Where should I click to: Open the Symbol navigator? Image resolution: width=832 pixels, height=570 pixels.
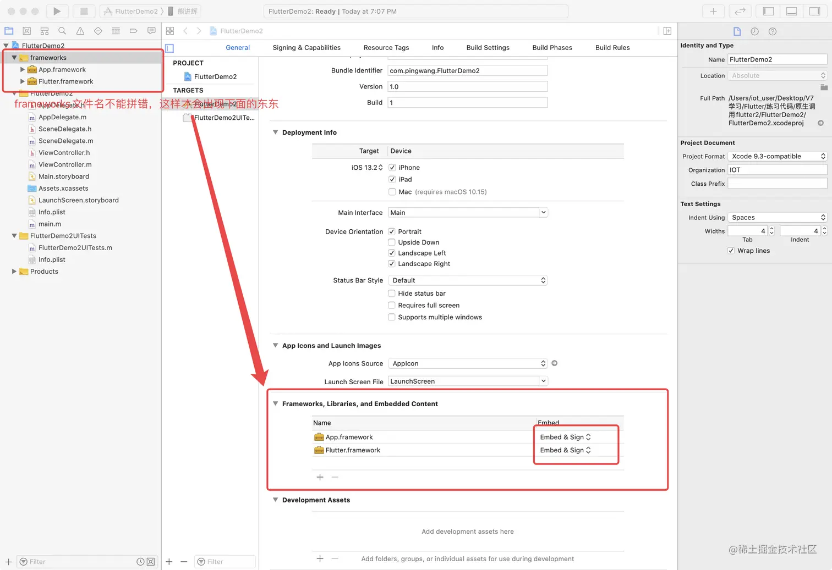[x=45, y=31]
